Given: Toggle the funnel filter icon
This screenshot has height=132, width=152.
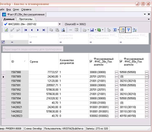Looking at the screenshot, I should coord(128,30).
